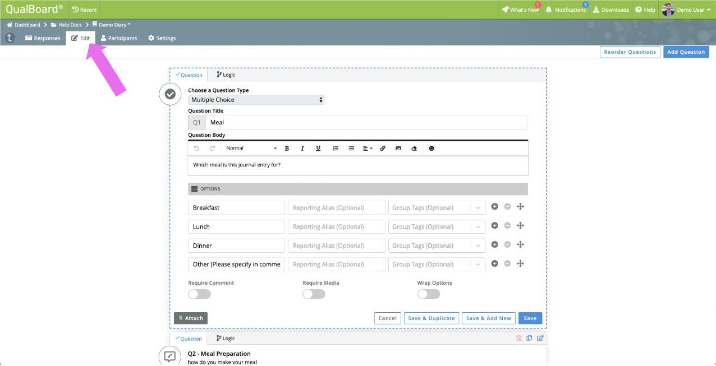Select the Edit tab

pos(80,38)
